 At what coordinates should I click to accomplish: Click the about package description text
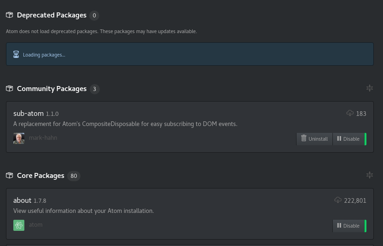click(x=84, y=211)
